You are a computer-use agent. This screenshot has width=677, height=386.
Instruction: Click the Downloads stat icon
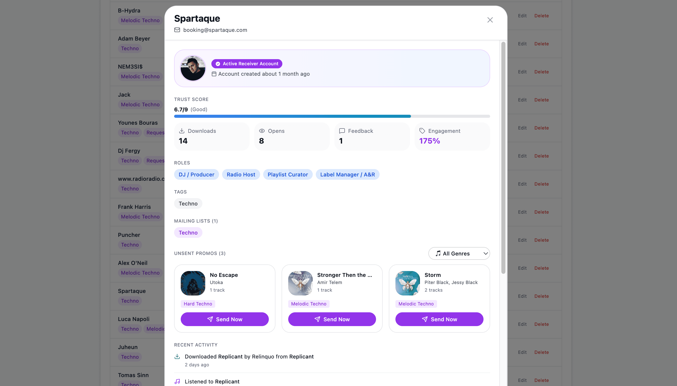182,131
